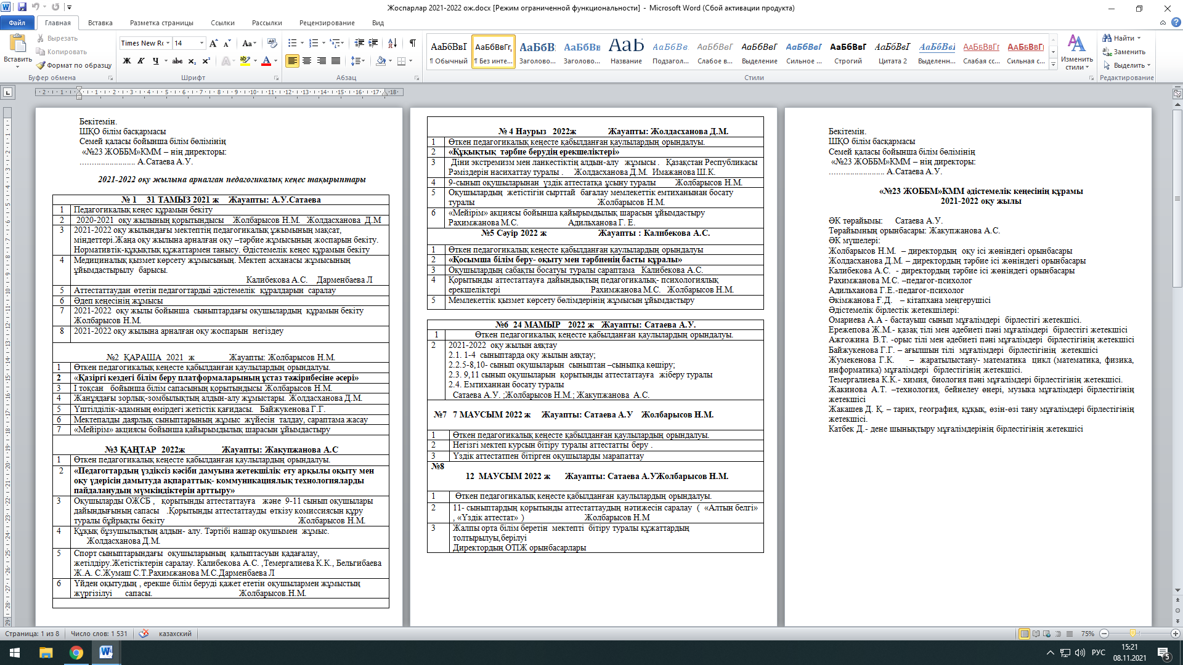This screenshot has width=1183, height=665.
Task: Open the Times New Roman font name dropdown
Action: 168,43
